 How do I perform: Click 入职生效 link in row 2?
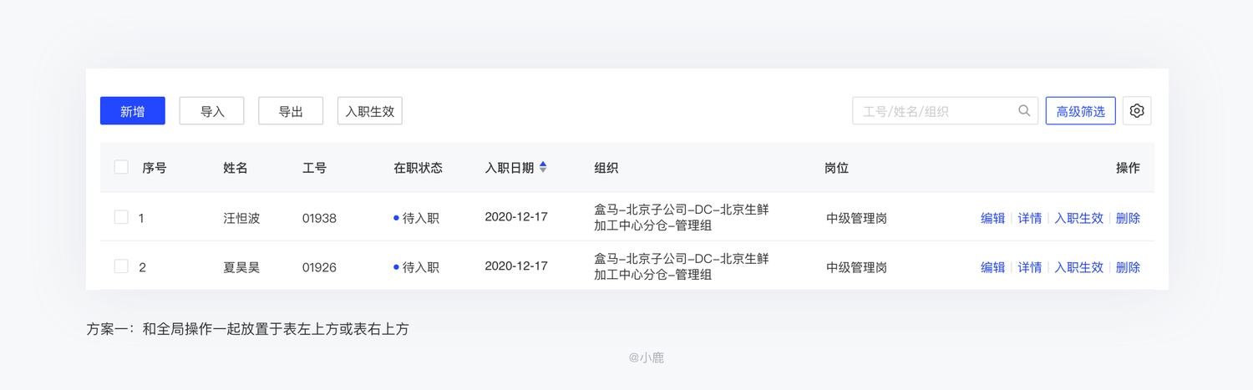pyautogui.click(x=1078, y=267)
